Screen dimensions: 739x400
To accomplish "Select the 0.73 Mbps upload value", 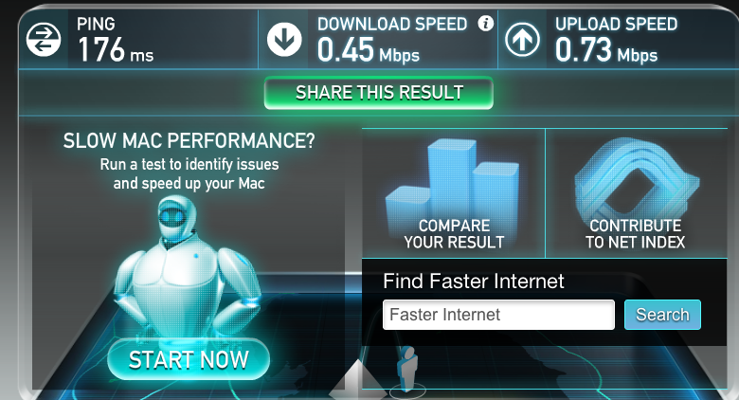I will pos(606,50).
